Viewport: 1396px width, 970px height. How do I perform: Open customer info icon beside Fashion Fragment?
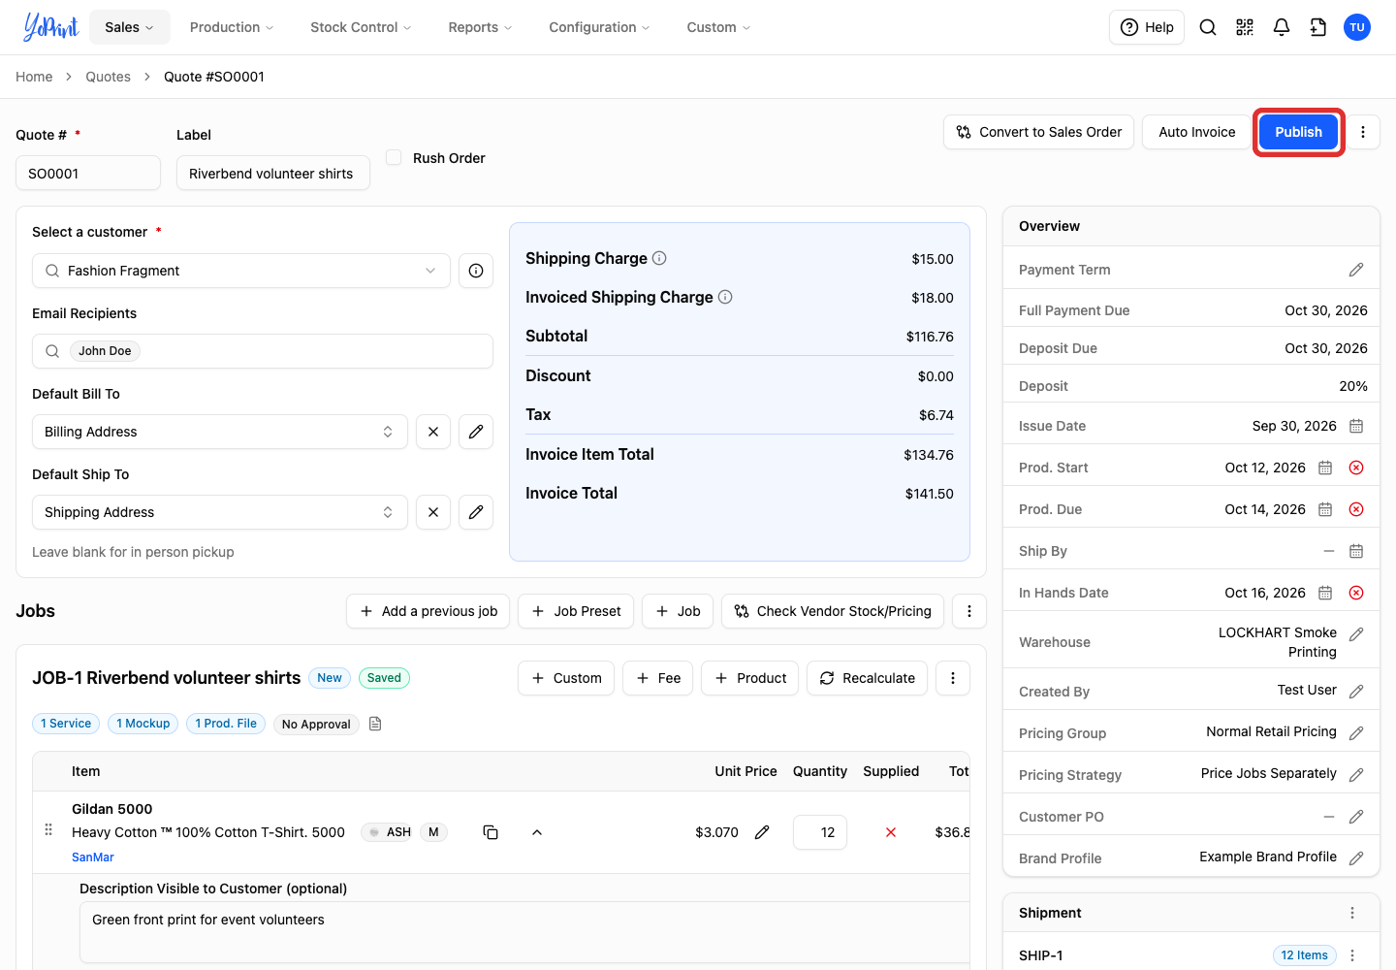tap(476, 271)
